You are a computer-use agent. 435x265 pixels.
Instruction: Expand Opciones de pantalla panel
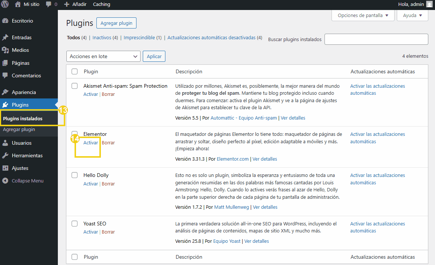pos(363,16)
